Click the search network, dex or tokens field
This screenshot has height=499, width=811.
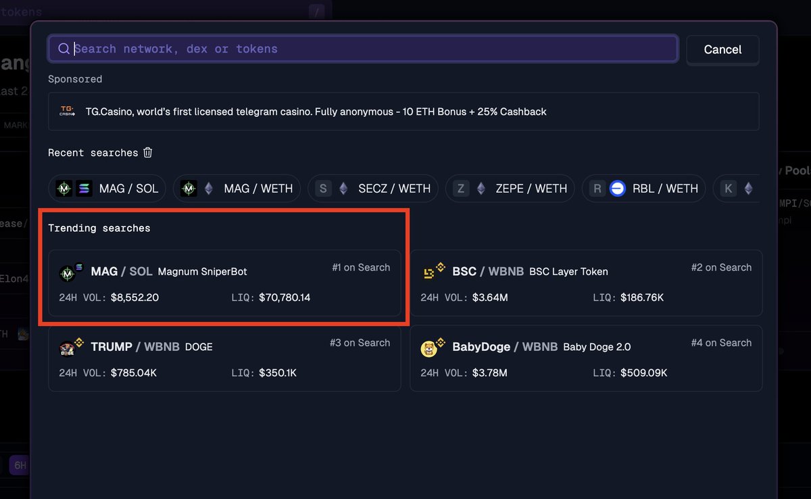tap(363, 49)
